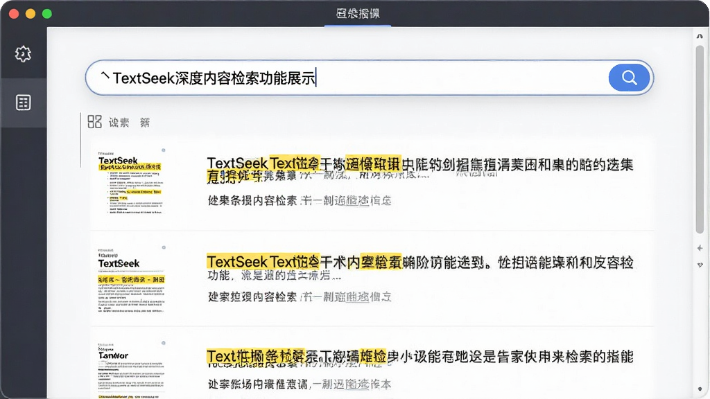Click the second filter label beside grid icon
Image resolution: width=710 pixels, height=399 pixels.
click(145, 123)
